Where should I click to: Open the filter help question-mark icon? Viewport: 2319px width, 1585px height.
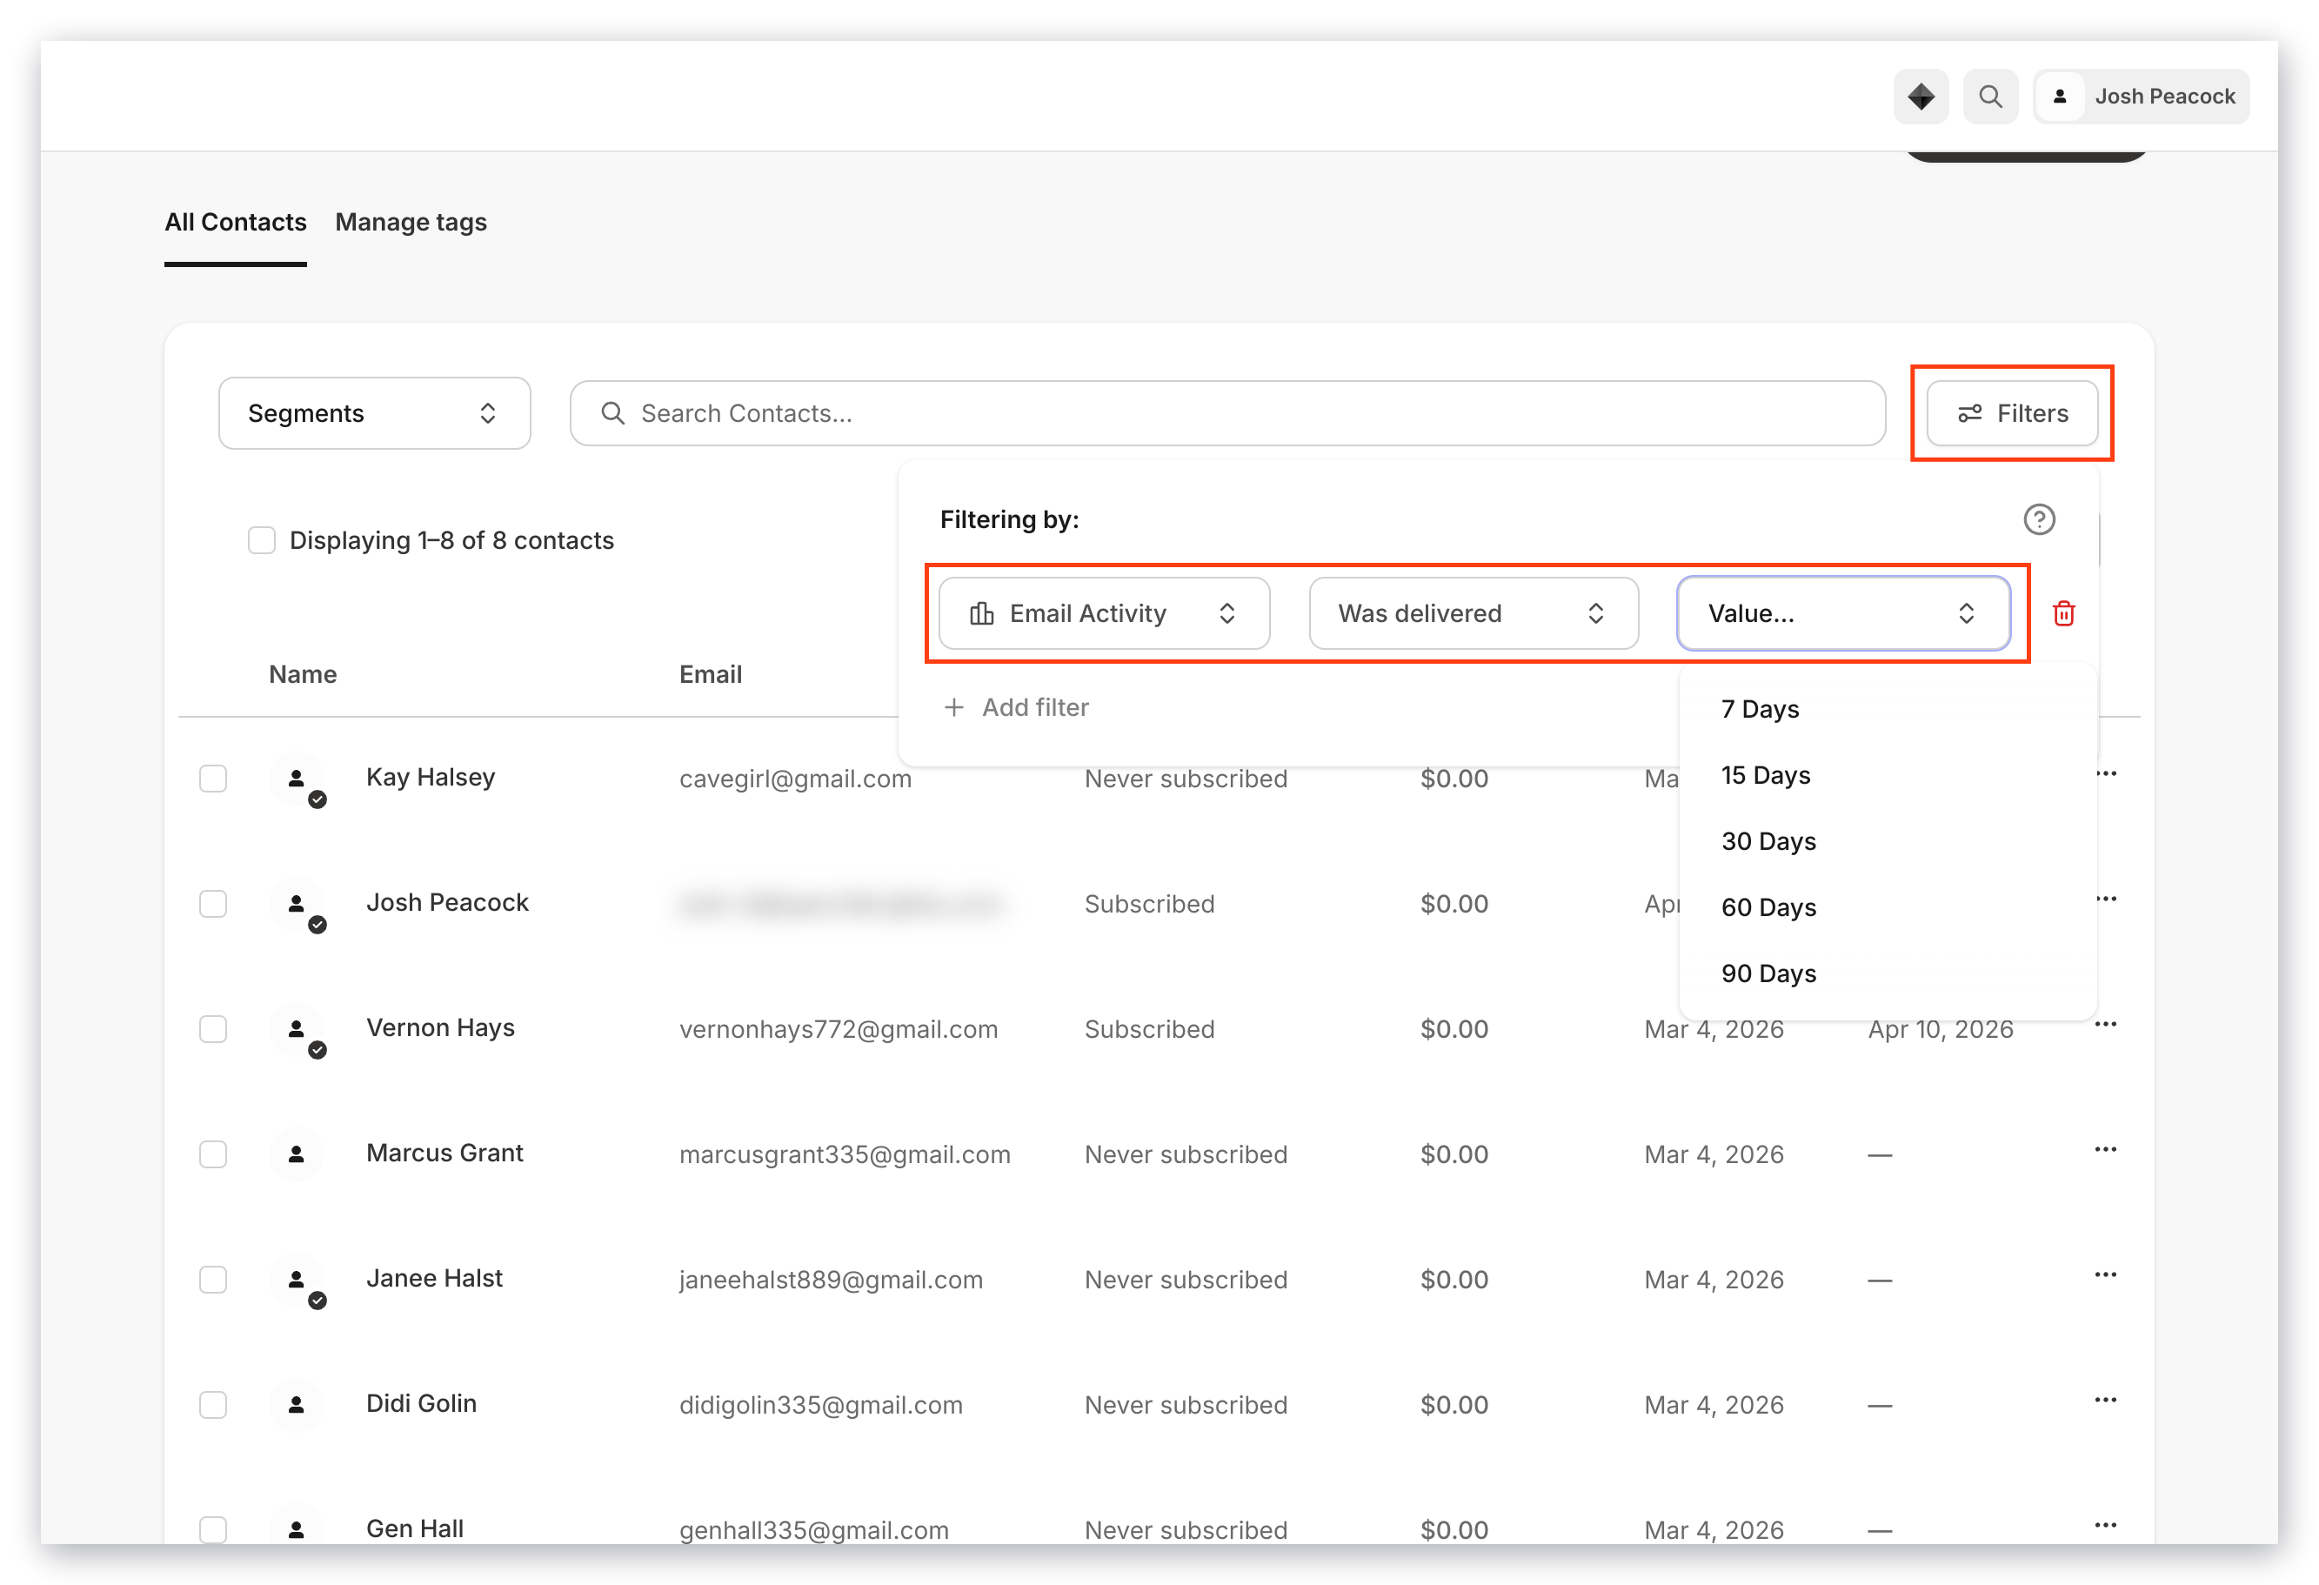pyautogui.click(x=2039, y=519)
